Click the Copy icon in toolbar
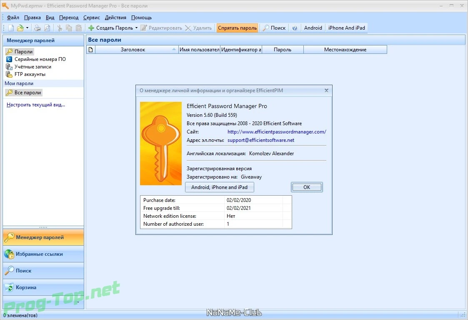The image size is (468, 320). [x=69, y=28]
